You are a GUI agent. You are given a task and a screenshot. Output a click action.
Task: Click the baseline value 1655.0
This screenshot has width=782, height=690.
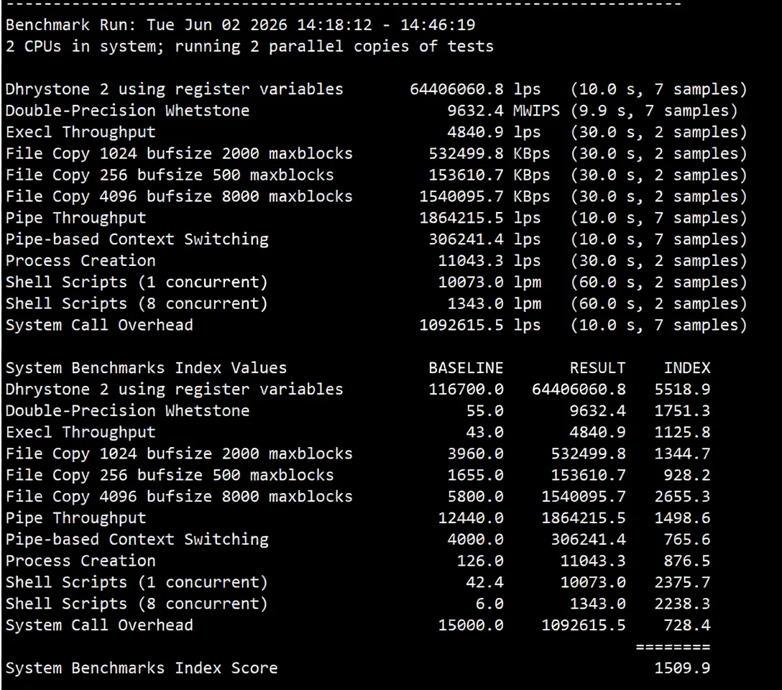coord(475,475)
